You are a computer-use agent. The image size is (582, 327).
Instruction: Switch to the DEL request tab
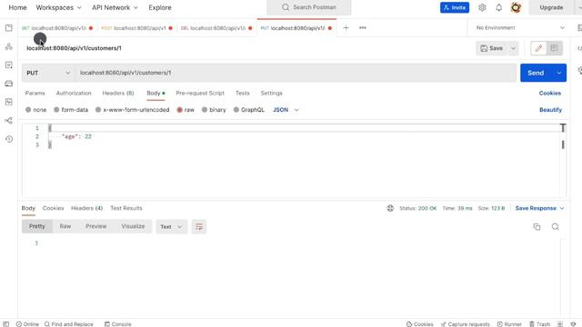[216, 28]
